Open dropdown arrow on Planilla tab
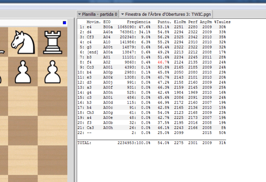Image resolution: width=266 pixels, height=182 pixels. point(79,14)
